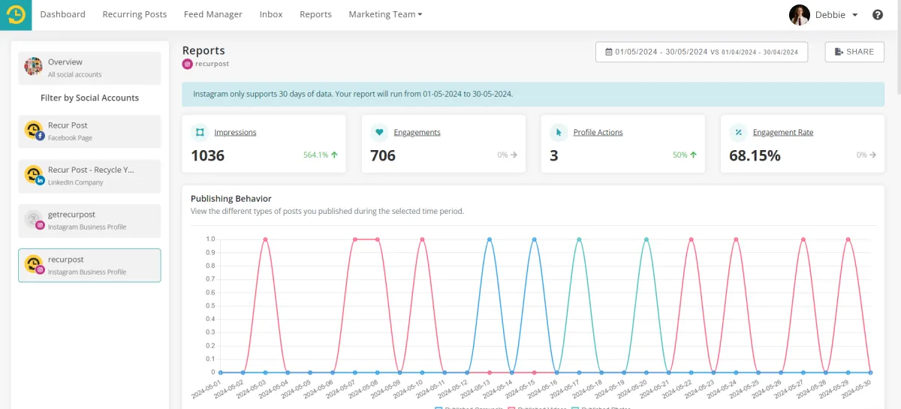Image resolution: width=901 pixels, height=409 pixels.
Task: Click the calendar icon in date range
Action: (608, 52)
